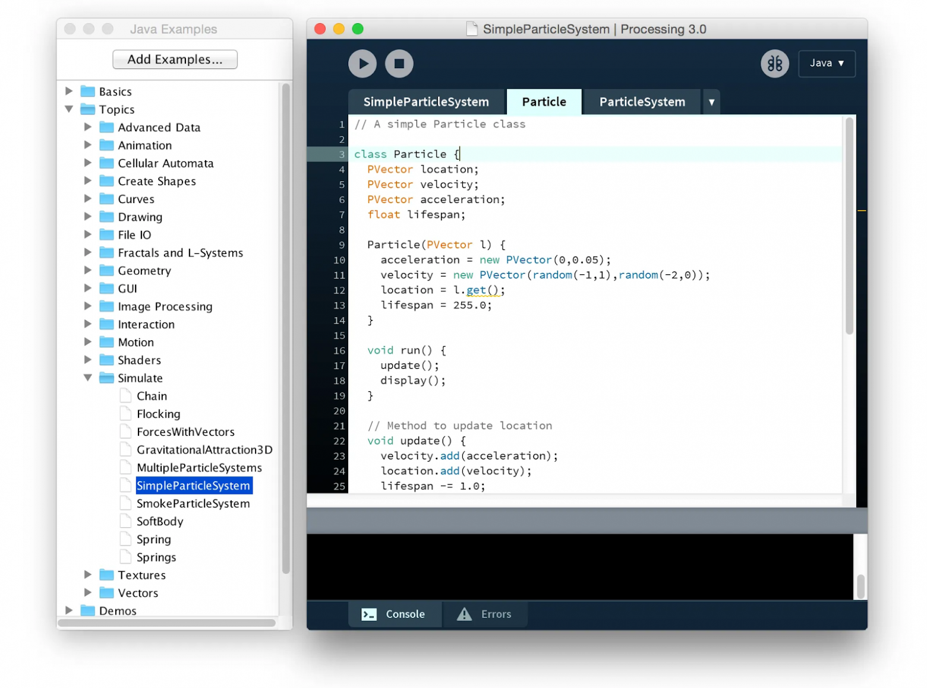Open the ParticleSystem tab
Screen dimensions: 927x688
642,102
